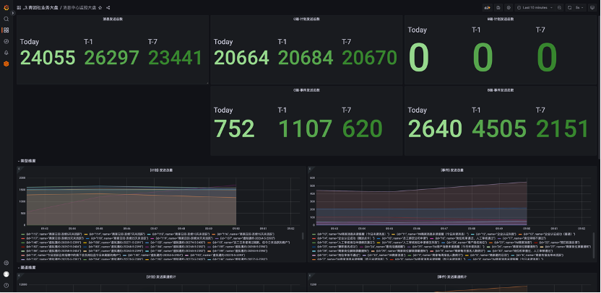Cycle view mode with the monitor icon

pyautogui.click(x=593, y=7)
